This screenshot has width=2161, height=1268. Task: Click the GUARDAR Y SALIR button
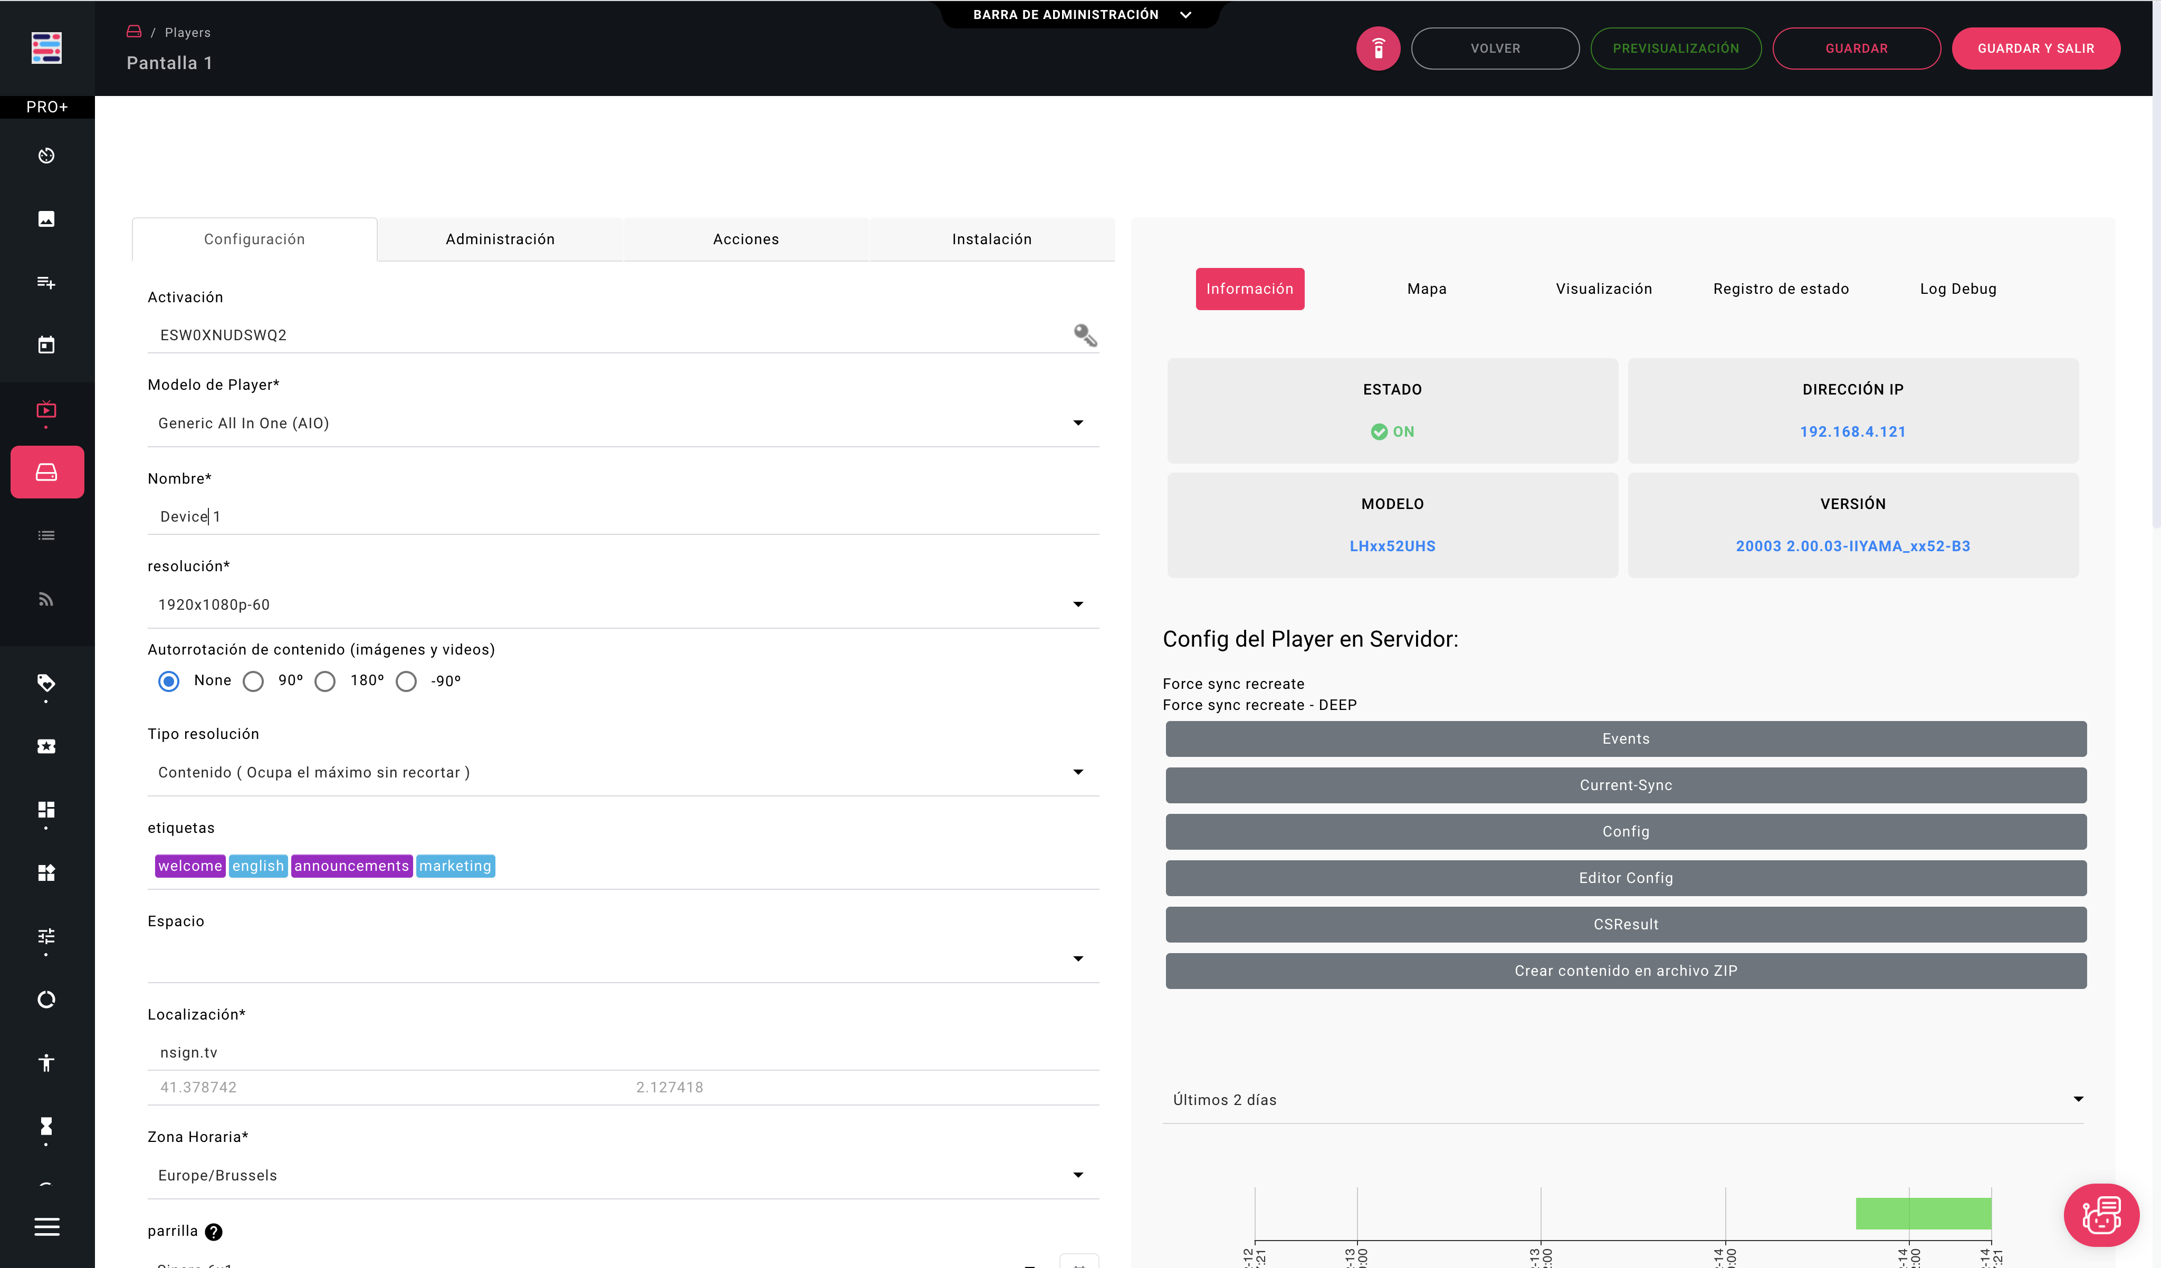2035,48
